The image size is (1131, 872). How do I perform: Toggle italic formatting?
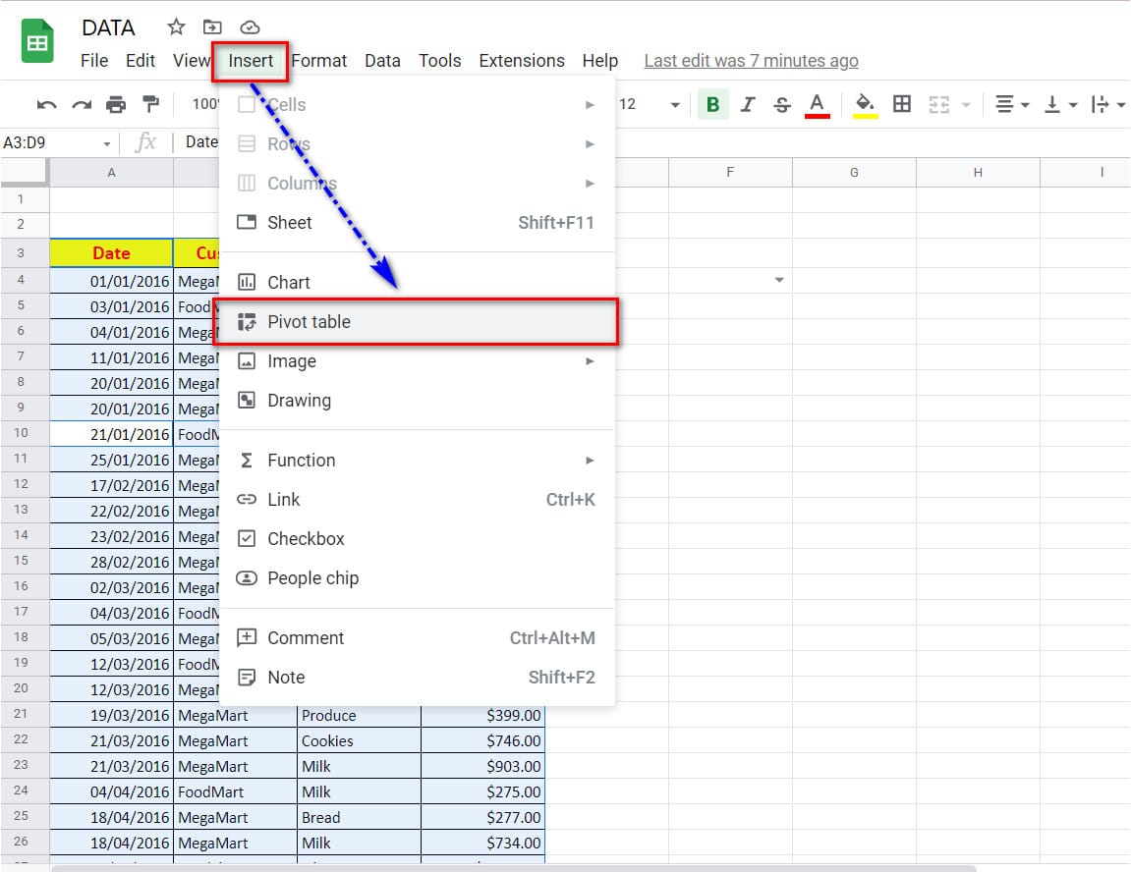pos(747,104)
